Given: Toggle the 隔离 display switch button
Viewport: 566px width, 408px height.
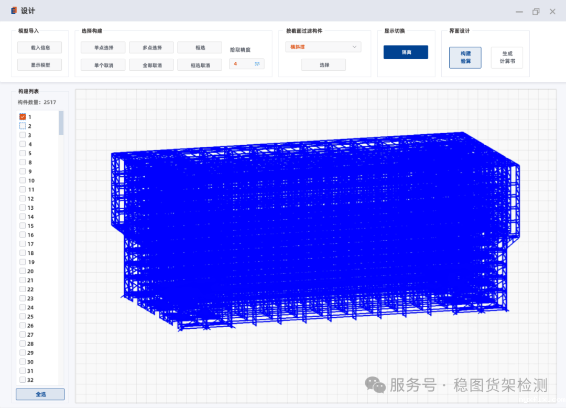Looking at the screenshot, I should pos(406,52).
